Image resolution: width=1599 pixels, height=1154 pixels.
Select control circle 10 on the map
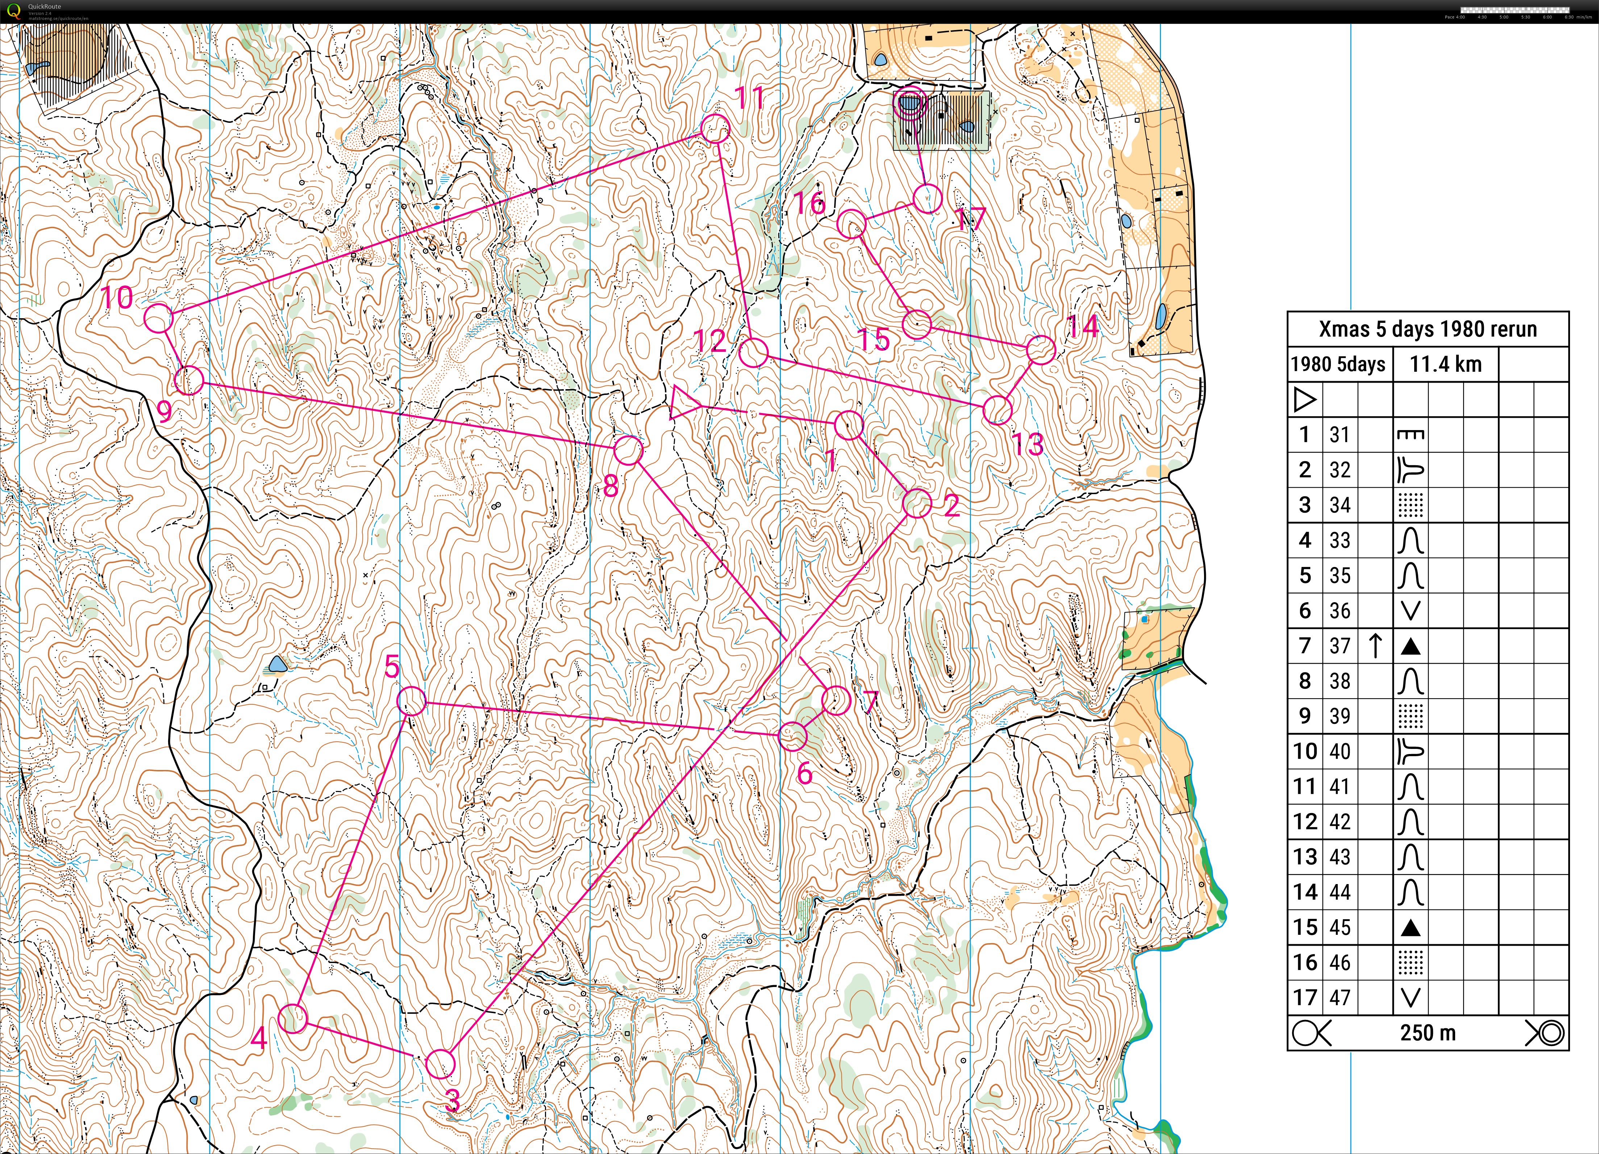click(x=159, y=318)
